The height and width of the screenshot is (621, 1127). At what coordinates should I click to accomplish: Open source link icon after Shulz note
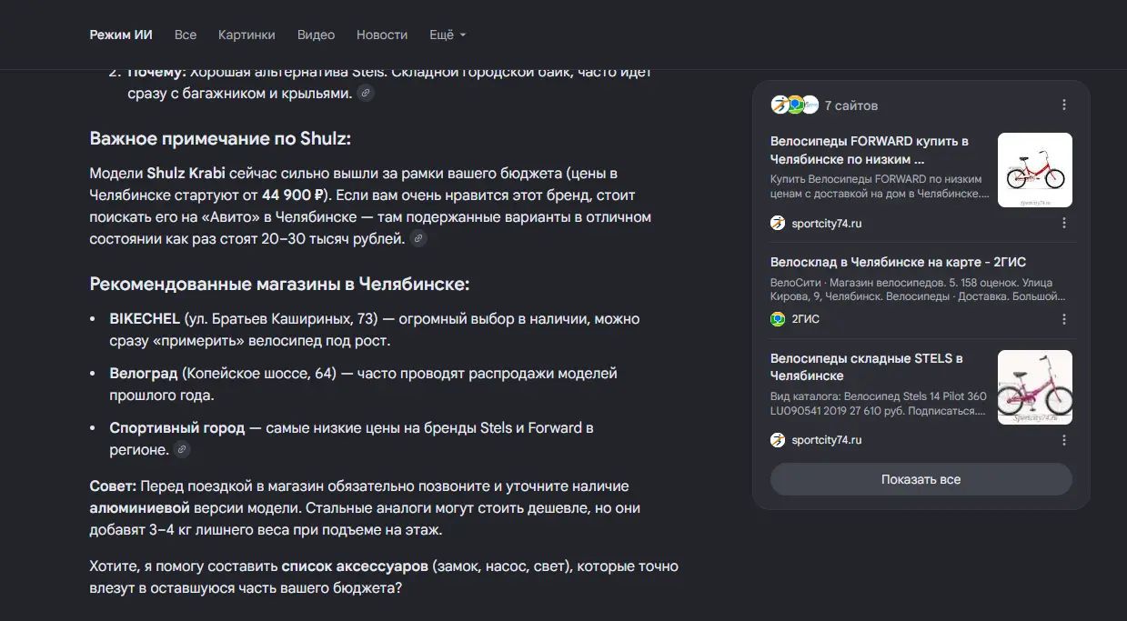(418, 239)
